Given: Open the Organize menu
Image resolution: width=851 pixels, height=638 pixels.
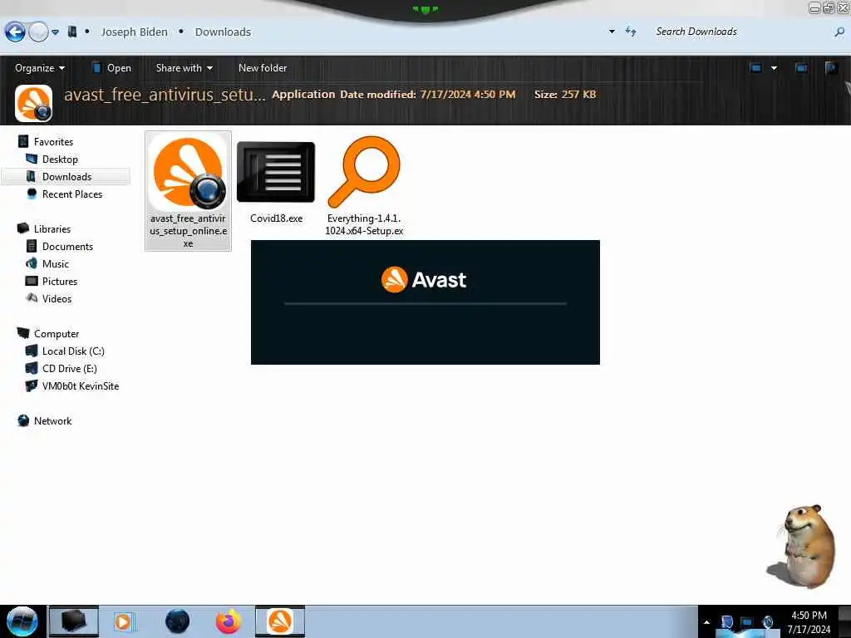Looking at the screenshot, I should tap(40, 68).
